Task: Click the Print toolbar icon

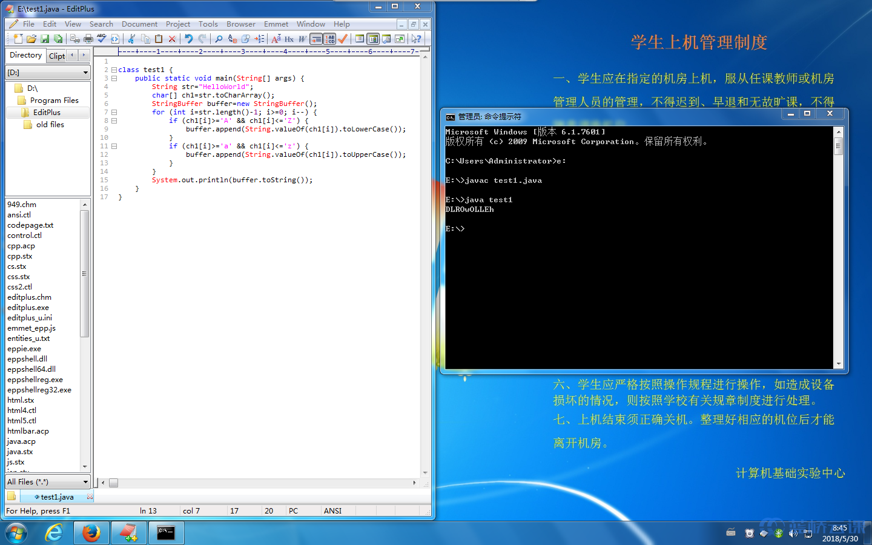Action: tap(88, 39)
